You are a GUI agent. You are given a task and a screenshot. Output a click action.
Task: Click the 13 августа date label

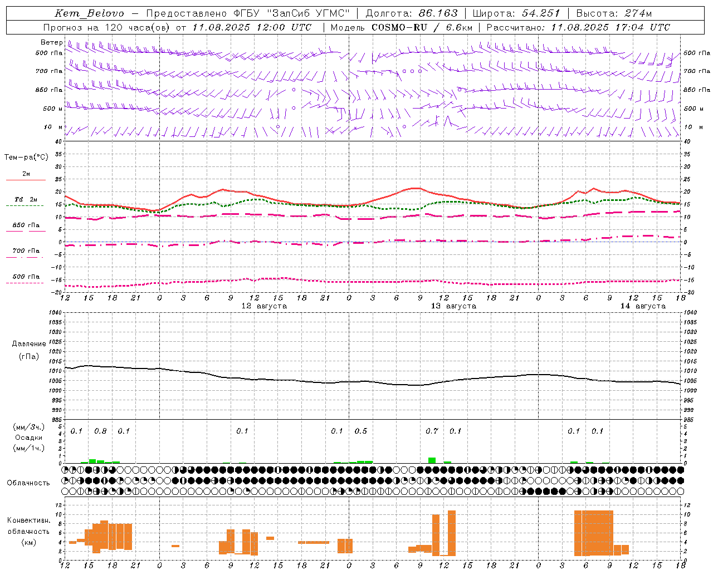pyautogui.click(x=453, y=306)
